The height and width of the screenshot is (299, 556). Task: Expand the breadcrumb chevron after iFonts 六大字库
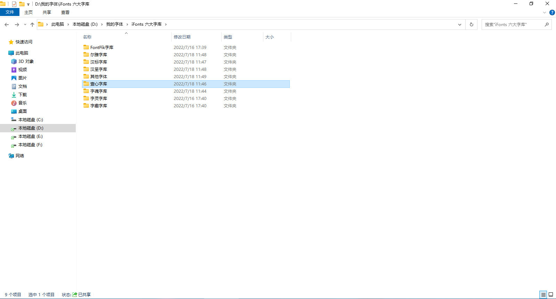click(166, 24)
